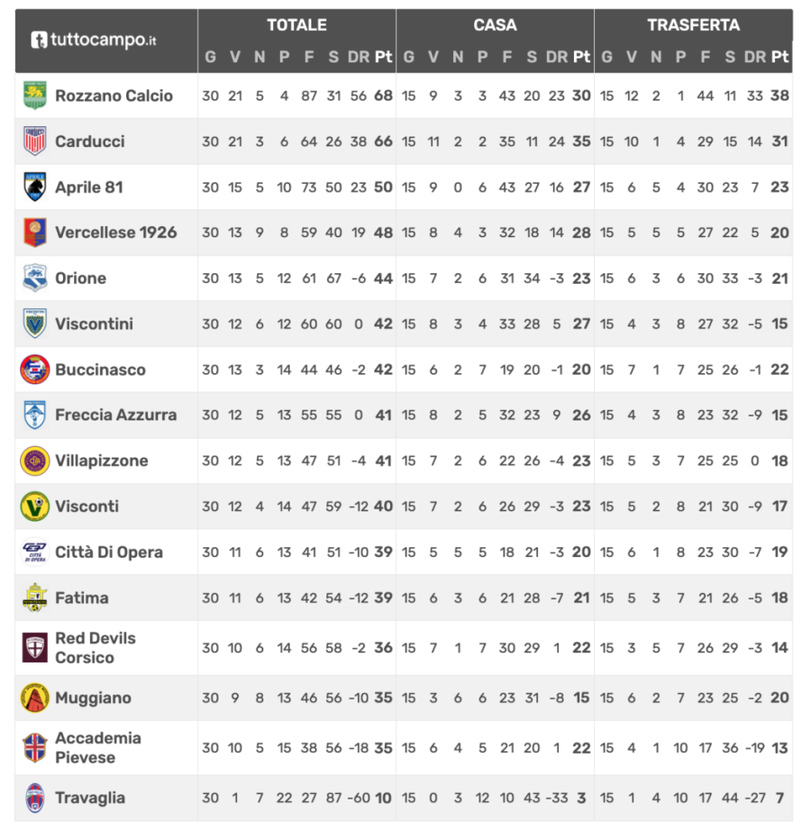The width and height of the screenshot is (811, 831).
Task: Select the TOTALE standings header
Action: (296, 25)
